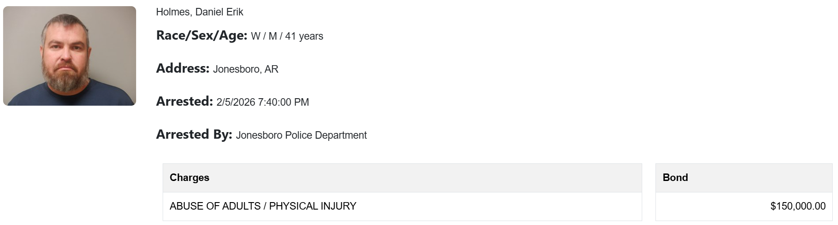Click the first and middle name Daniel Erik
The image size is (838, 225).
click(x=219, y=12)
